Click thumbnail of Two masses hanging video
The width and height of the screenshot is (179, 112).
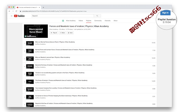pos(30,89)
